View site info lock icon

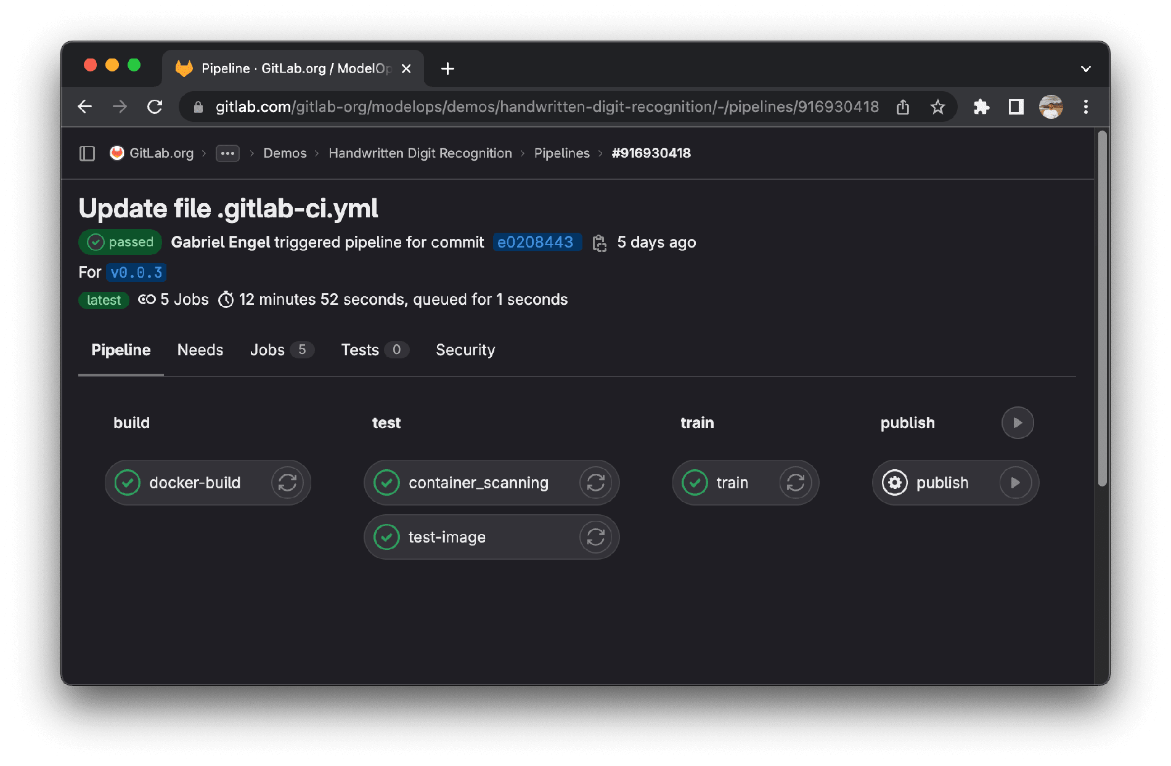198,107
